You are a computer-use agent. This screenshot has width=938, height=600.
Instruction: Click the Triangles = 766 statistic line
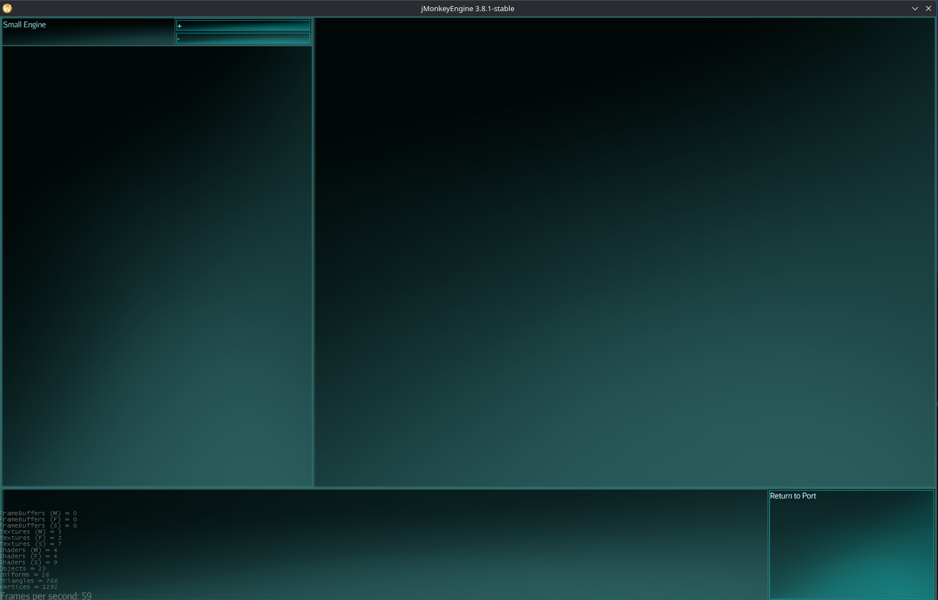(29, 580)
